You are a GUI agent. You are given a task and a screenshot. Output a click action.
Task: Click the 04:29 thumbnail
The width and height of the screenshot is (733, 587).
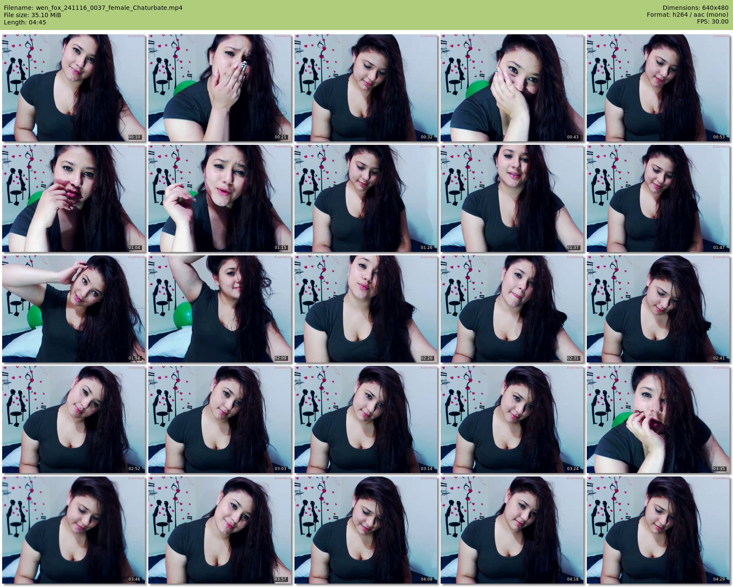point(658,530)
